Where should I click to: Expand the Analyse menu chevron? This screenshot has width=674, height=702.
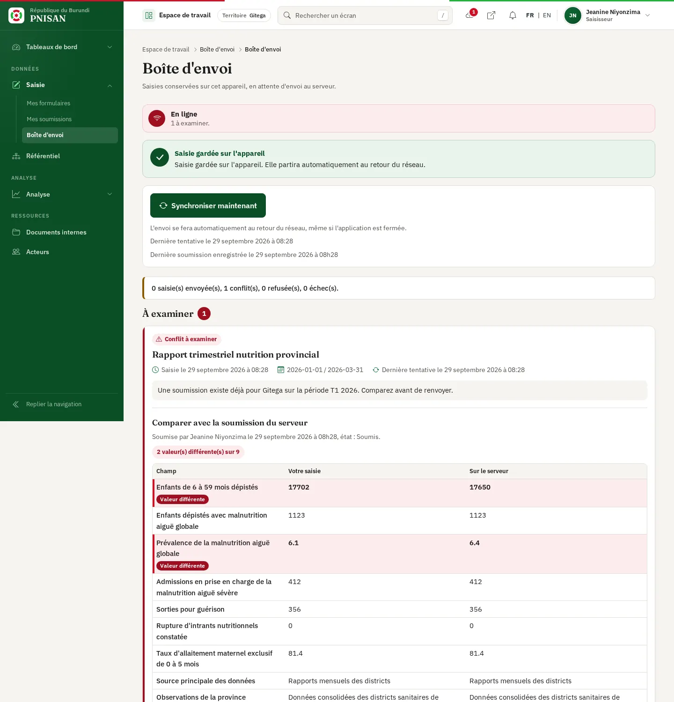110,194
